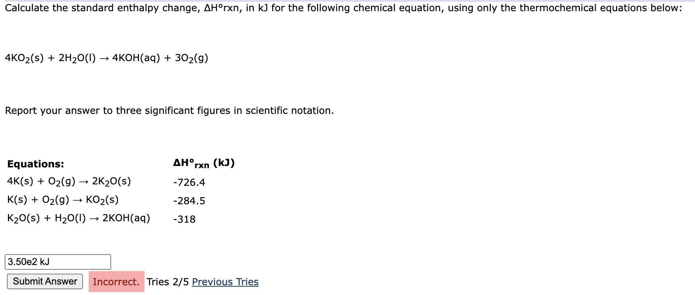Open the Previous Tries link
Image resolution: width=695 pixels, height=295 pixels.
point(225,282)
